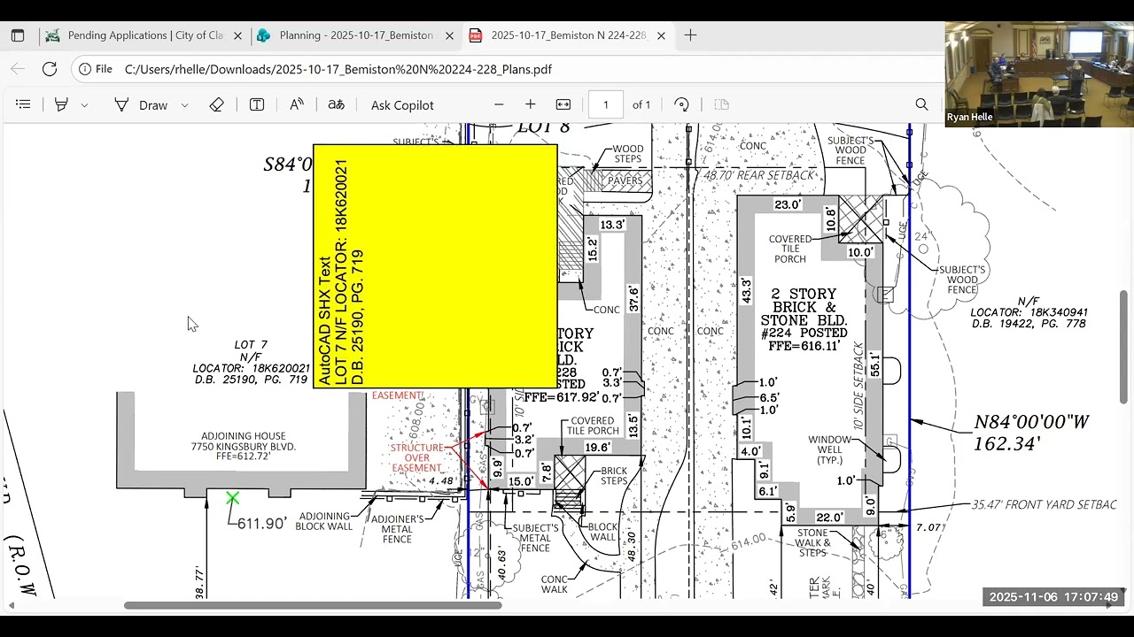
Task: Click the '#224 POSTED' building label
Action: coord(804,334)
